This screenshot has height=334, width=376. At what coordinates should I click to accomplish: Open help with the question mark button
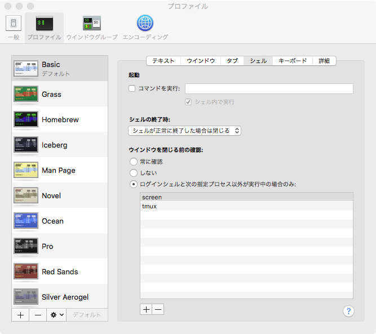coord(348,311)
